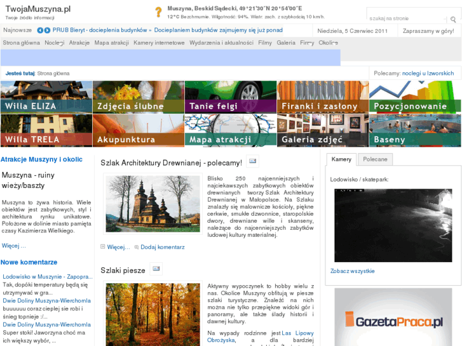Open Strona główna menu item

tap(21, 43)
